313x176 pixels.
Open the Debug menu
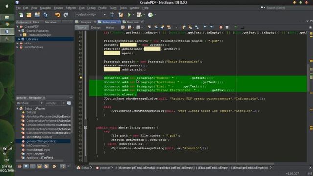click(91, 8)
